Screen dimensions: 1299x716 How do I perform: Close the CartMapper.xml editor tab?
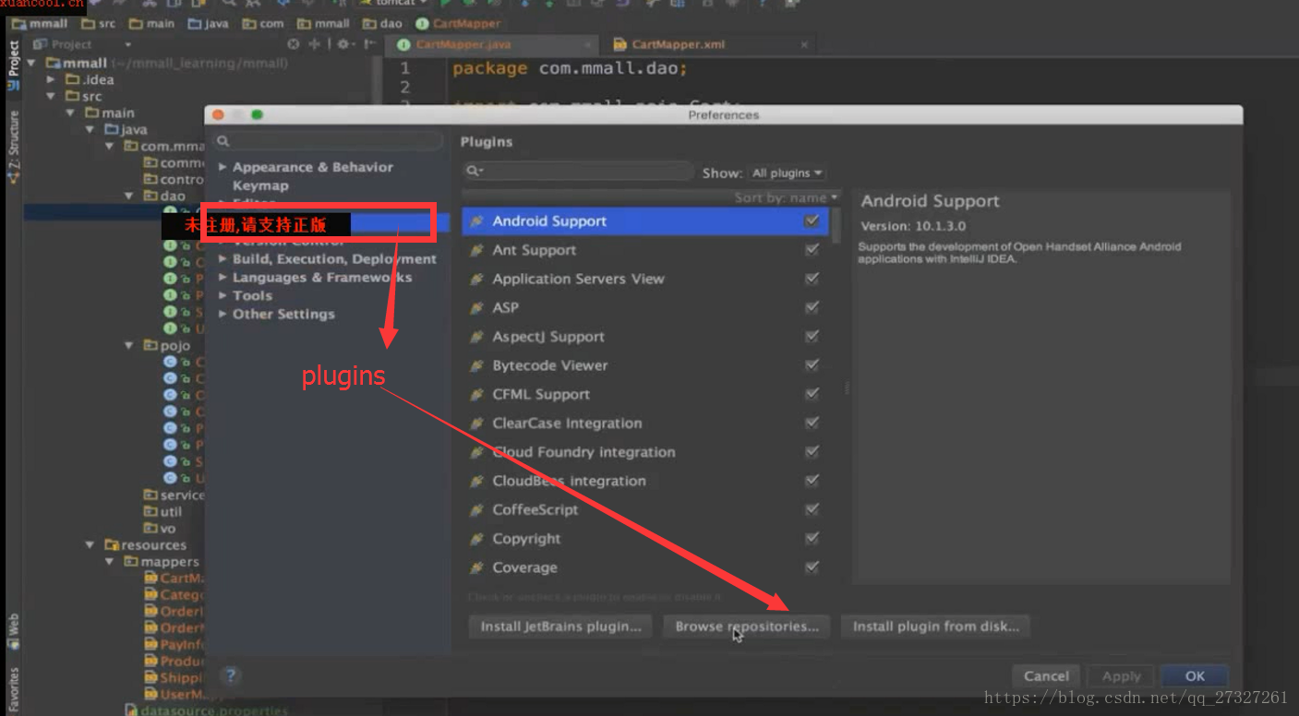(804, 44)
